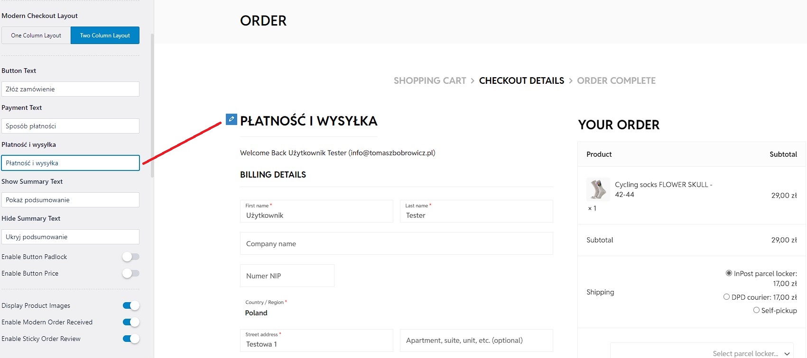Choose InPost parcel locker shipping option
This screenshot has height=358, width=807.
click(x=729, y=273)
